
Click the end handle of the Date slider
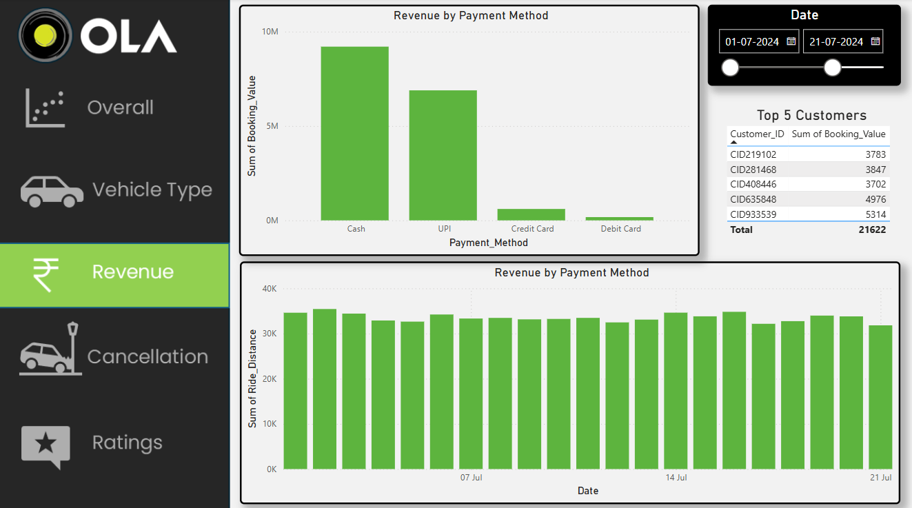[833, 68]
